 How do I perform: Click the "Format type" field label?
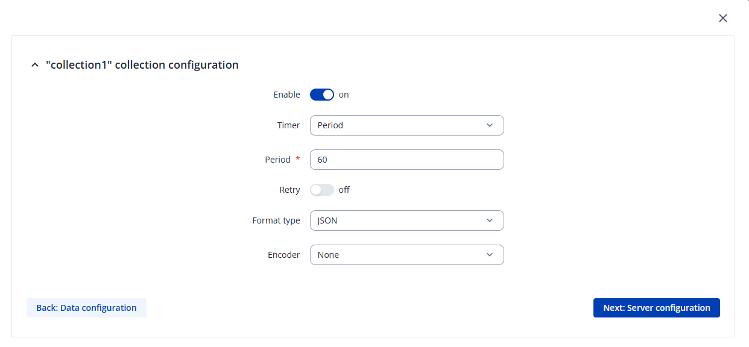point(276,220)
